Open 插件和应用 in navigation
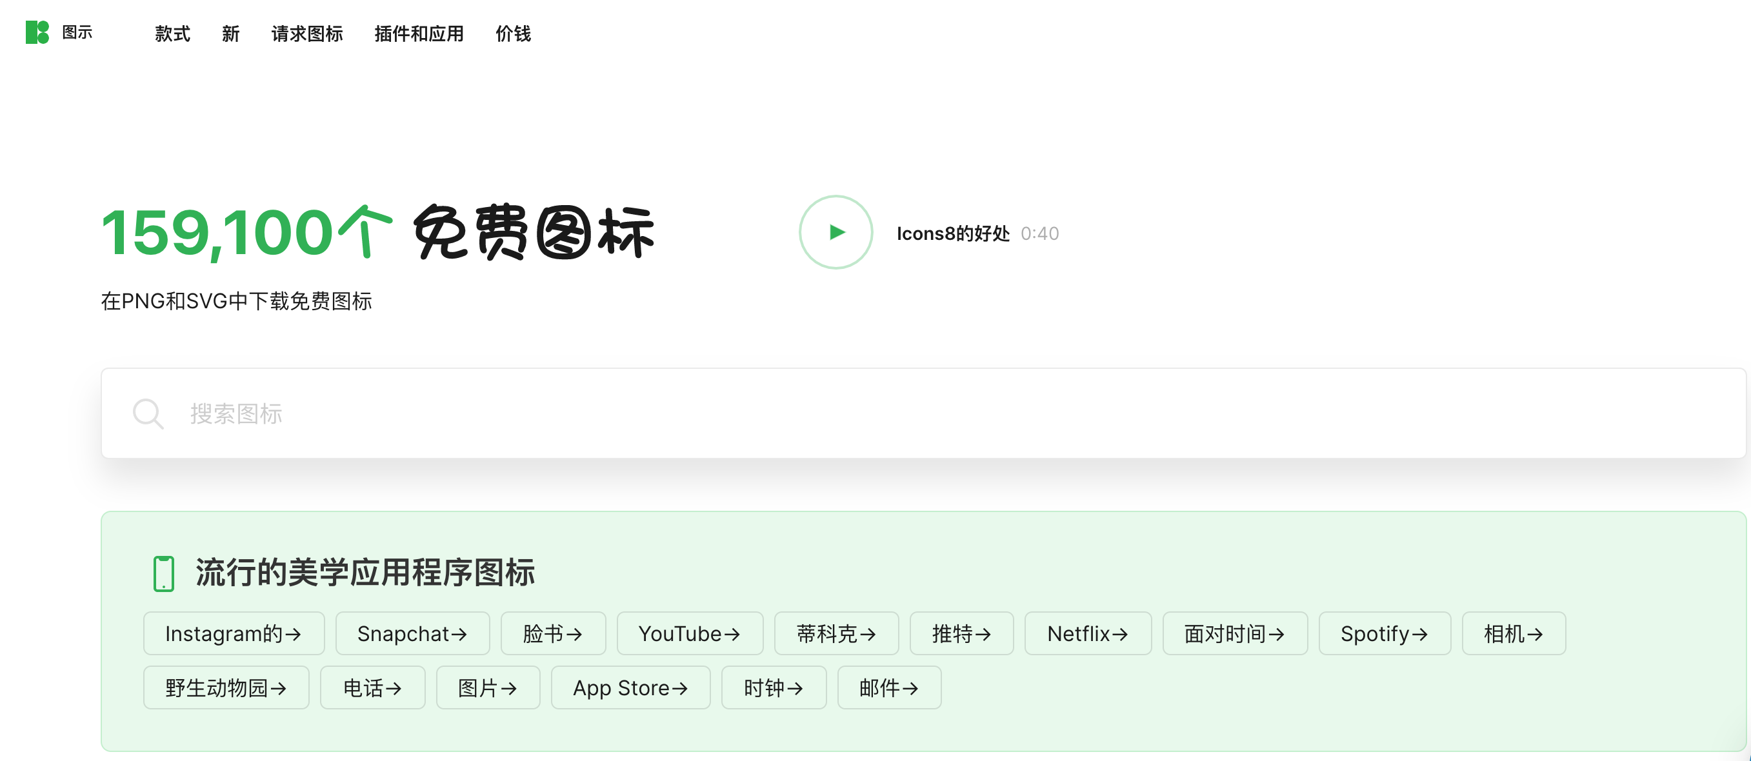The width and height of the screenshot is (1751, 761). click(419, 34)
